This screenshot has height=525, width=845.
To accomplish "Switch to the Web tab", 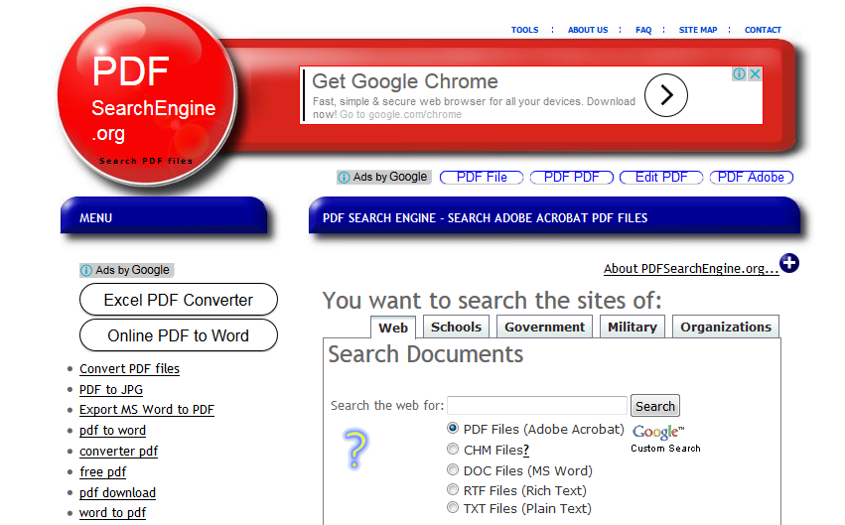I will pyautogui.click(x=393, y=328).
